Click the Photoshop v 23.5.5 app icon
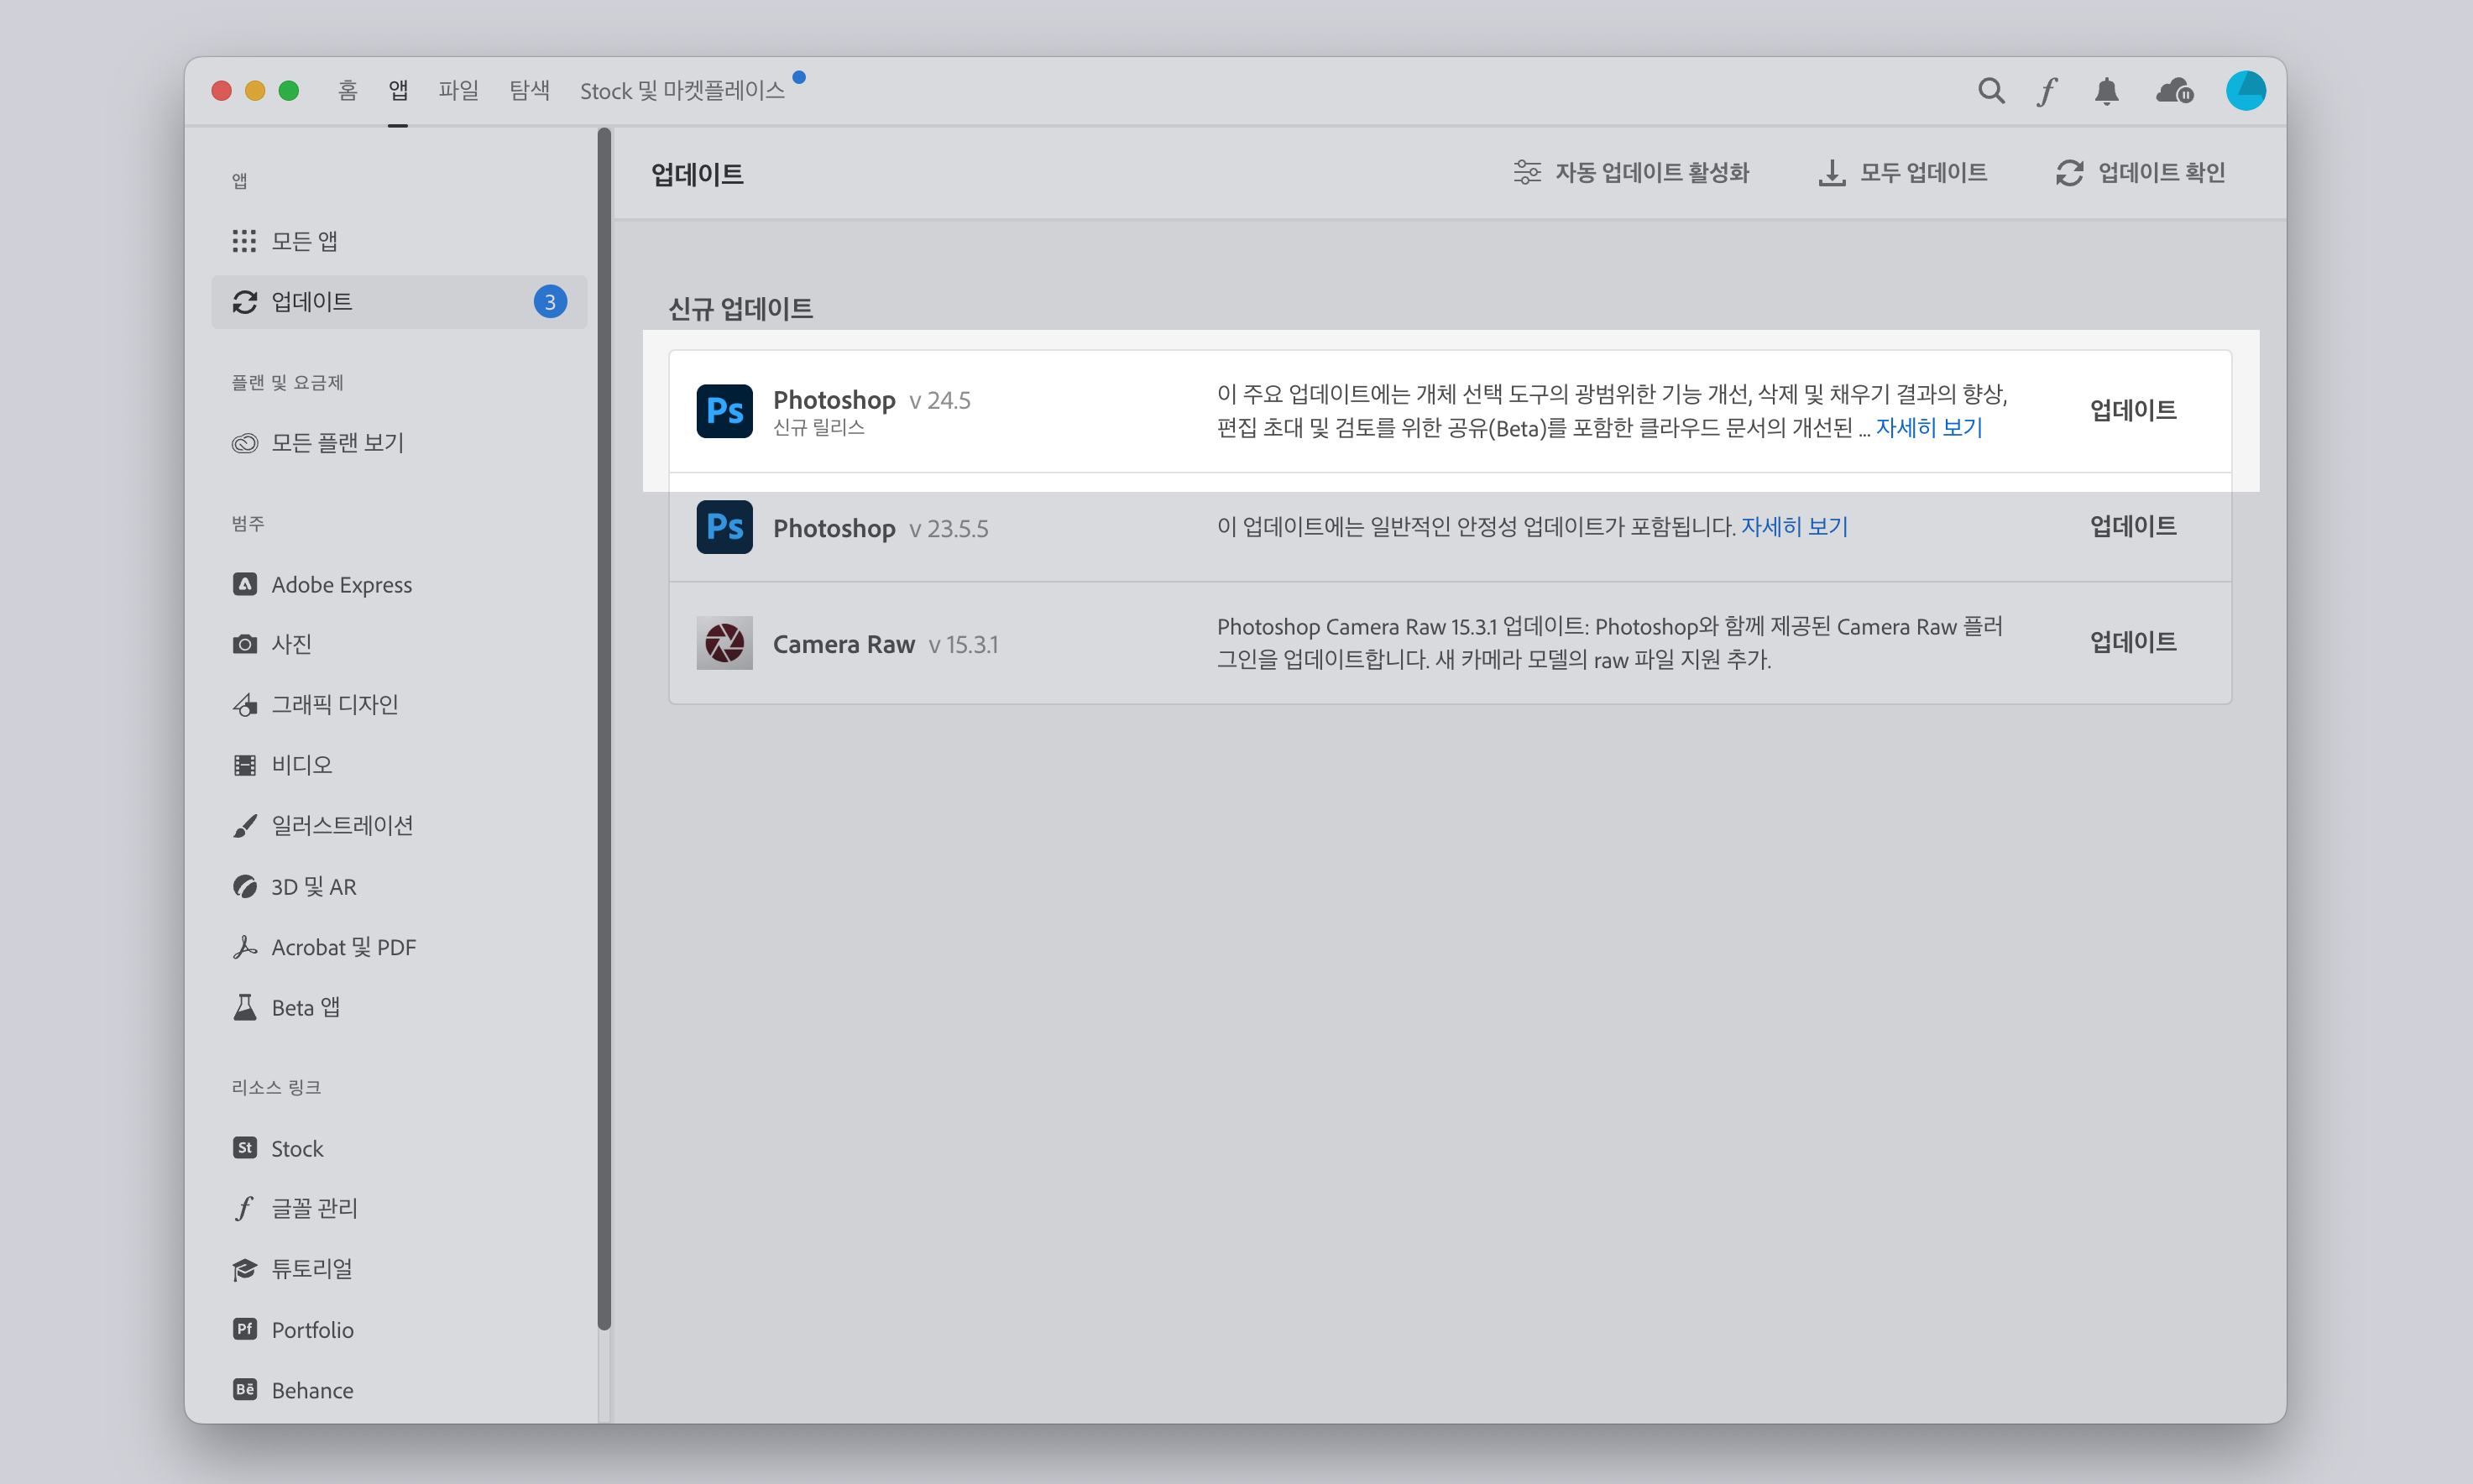 (724, 527)
